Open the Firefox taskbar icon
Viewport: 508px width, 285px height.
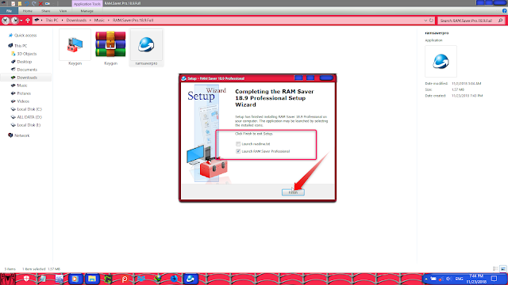pyautogui.click(x=175, y=279)
